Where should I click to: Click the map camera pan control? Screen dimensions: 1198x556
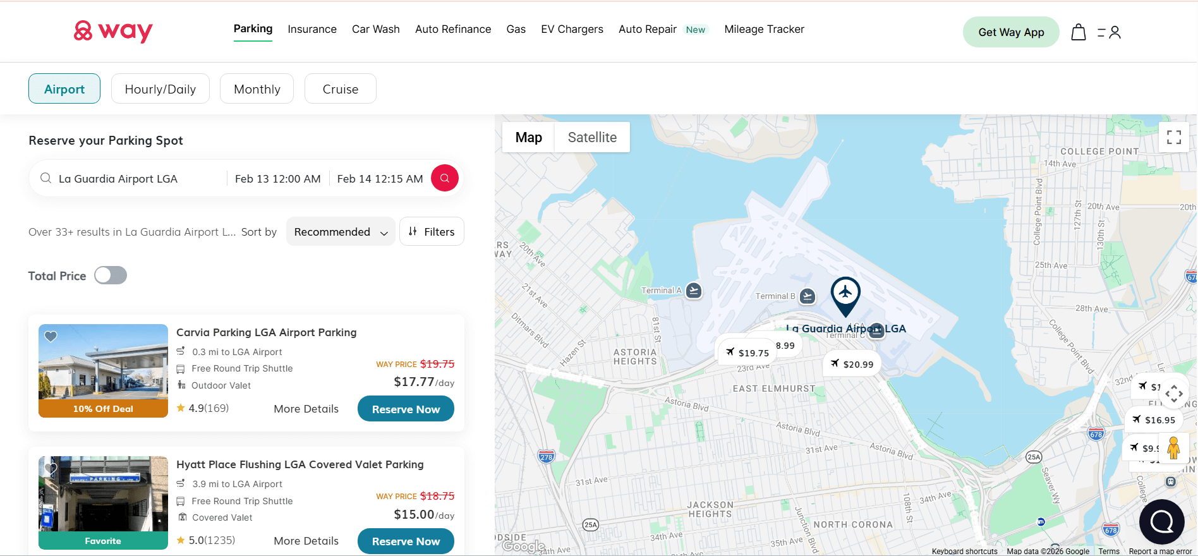pyautogui.click(x=1174, y=394)
